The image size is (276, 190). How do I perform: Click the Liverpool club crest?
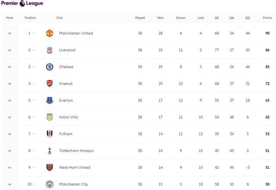click(x=50, y=50)
